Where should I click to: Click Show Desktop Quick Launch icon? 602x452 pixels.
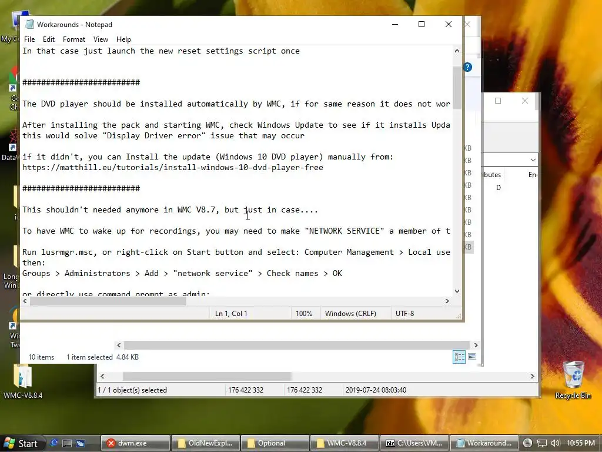(x=67, y=443)
